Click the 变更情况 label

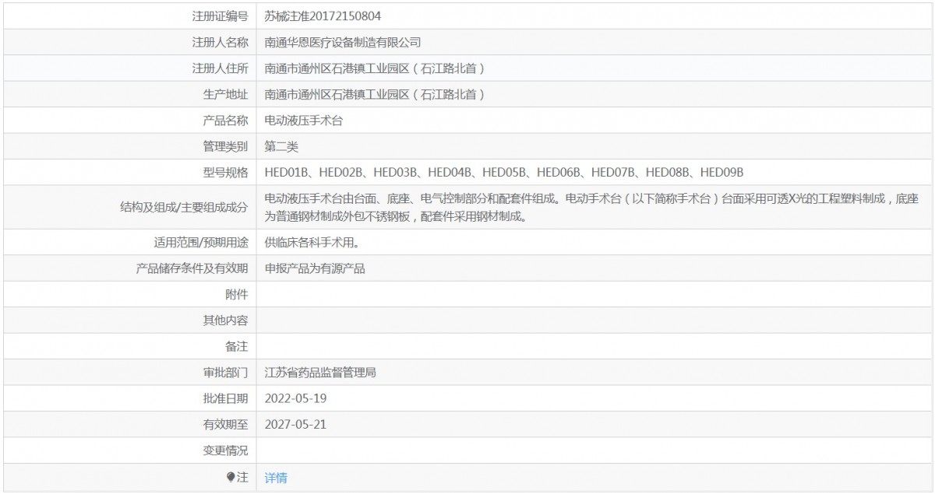tap(225, 451)
